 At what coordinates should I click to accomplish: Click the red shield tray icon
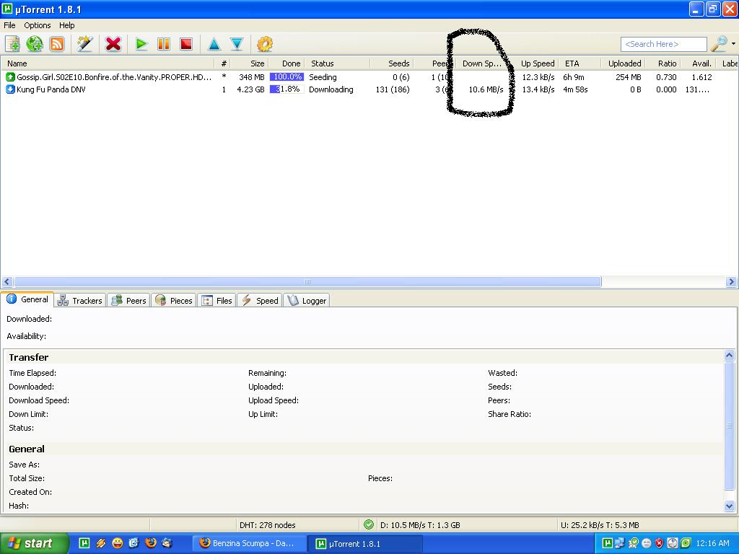point(660,543)
